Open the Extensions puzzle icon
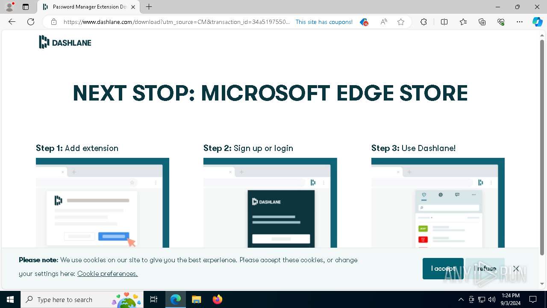 click(423, 22)
